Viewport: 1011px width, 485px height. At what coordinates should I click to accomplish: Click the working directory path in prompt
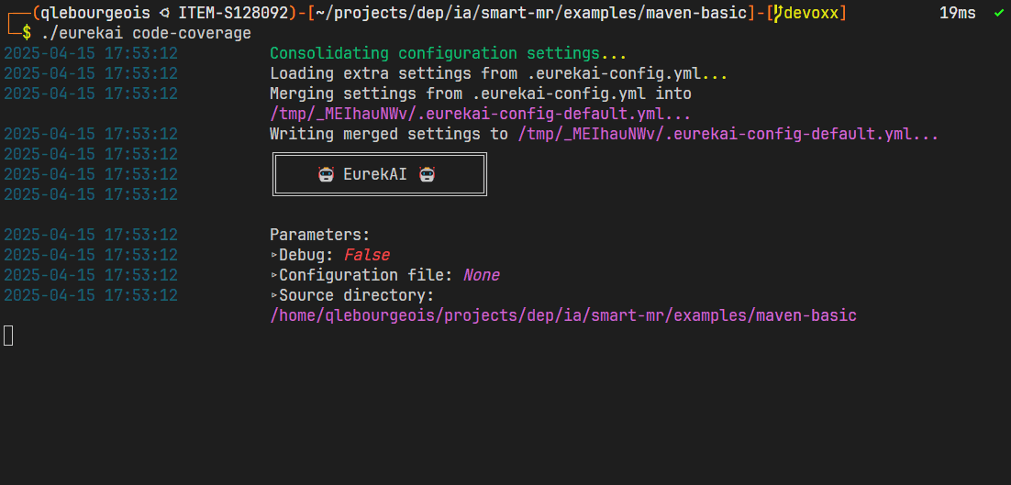[531, 13]
